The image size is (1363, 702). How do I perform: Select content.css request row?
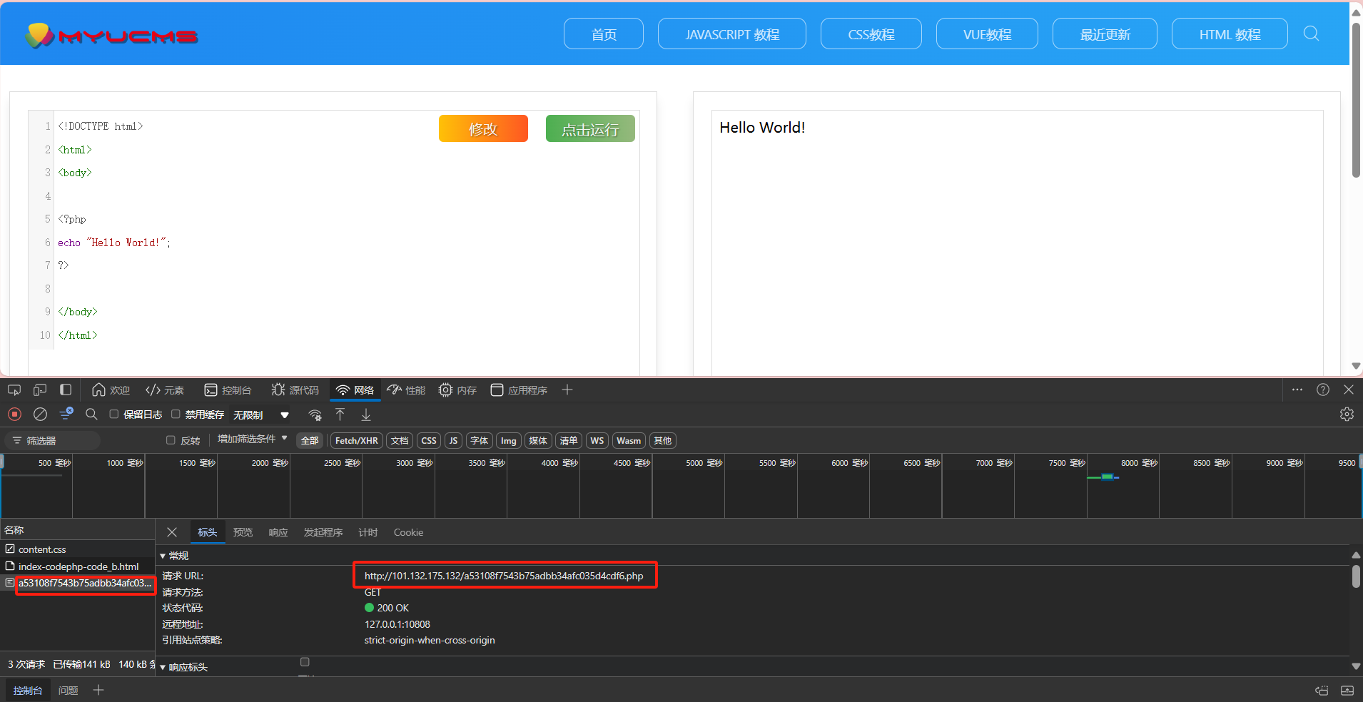click(x=77, y=549)
